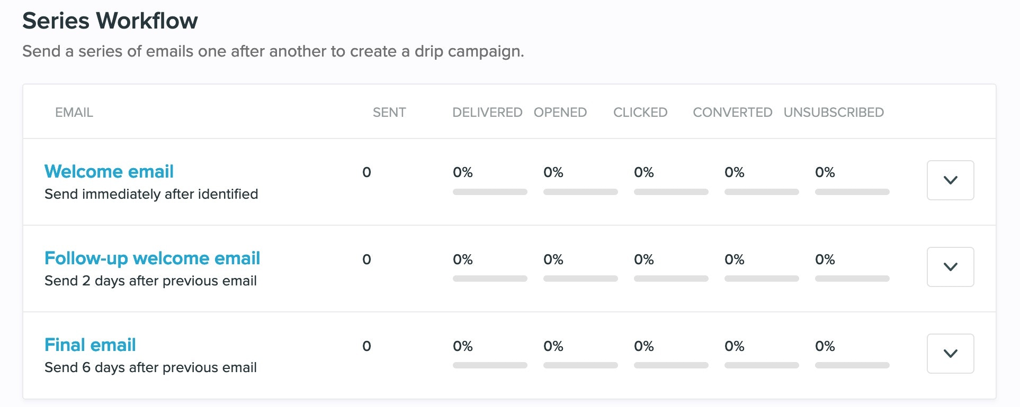Expand the Final email row dropdown
Screen dimensions: 1020x407
pyautogui.click(x=950, y=354)
